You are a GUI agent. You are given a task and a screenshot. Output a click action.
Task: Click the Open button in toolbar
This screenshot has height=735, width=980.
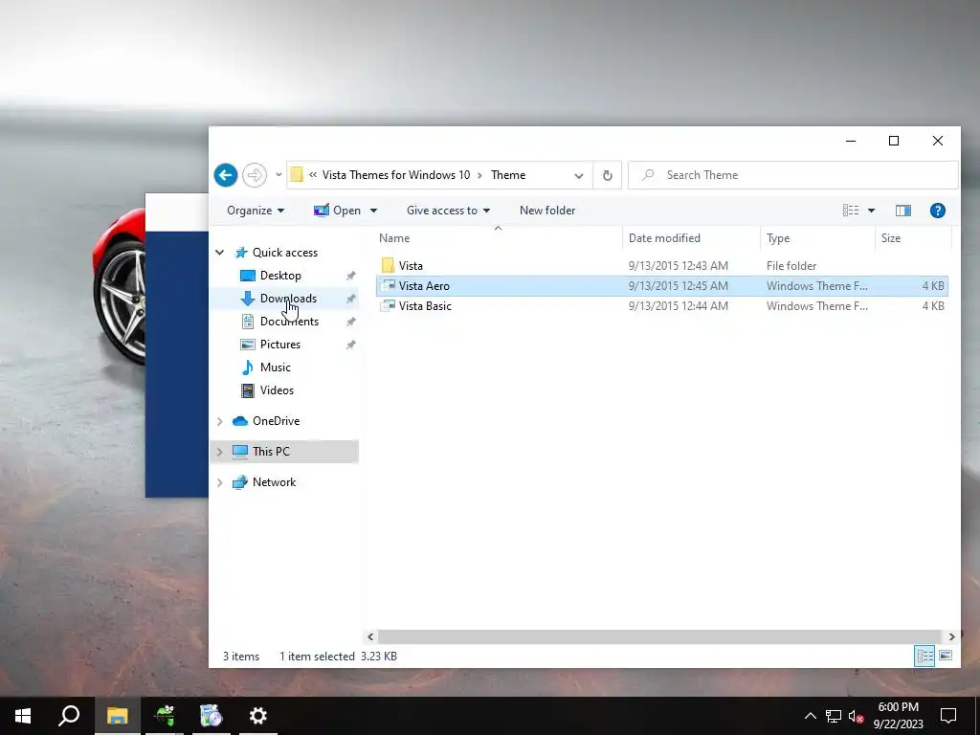coord(338,211)
